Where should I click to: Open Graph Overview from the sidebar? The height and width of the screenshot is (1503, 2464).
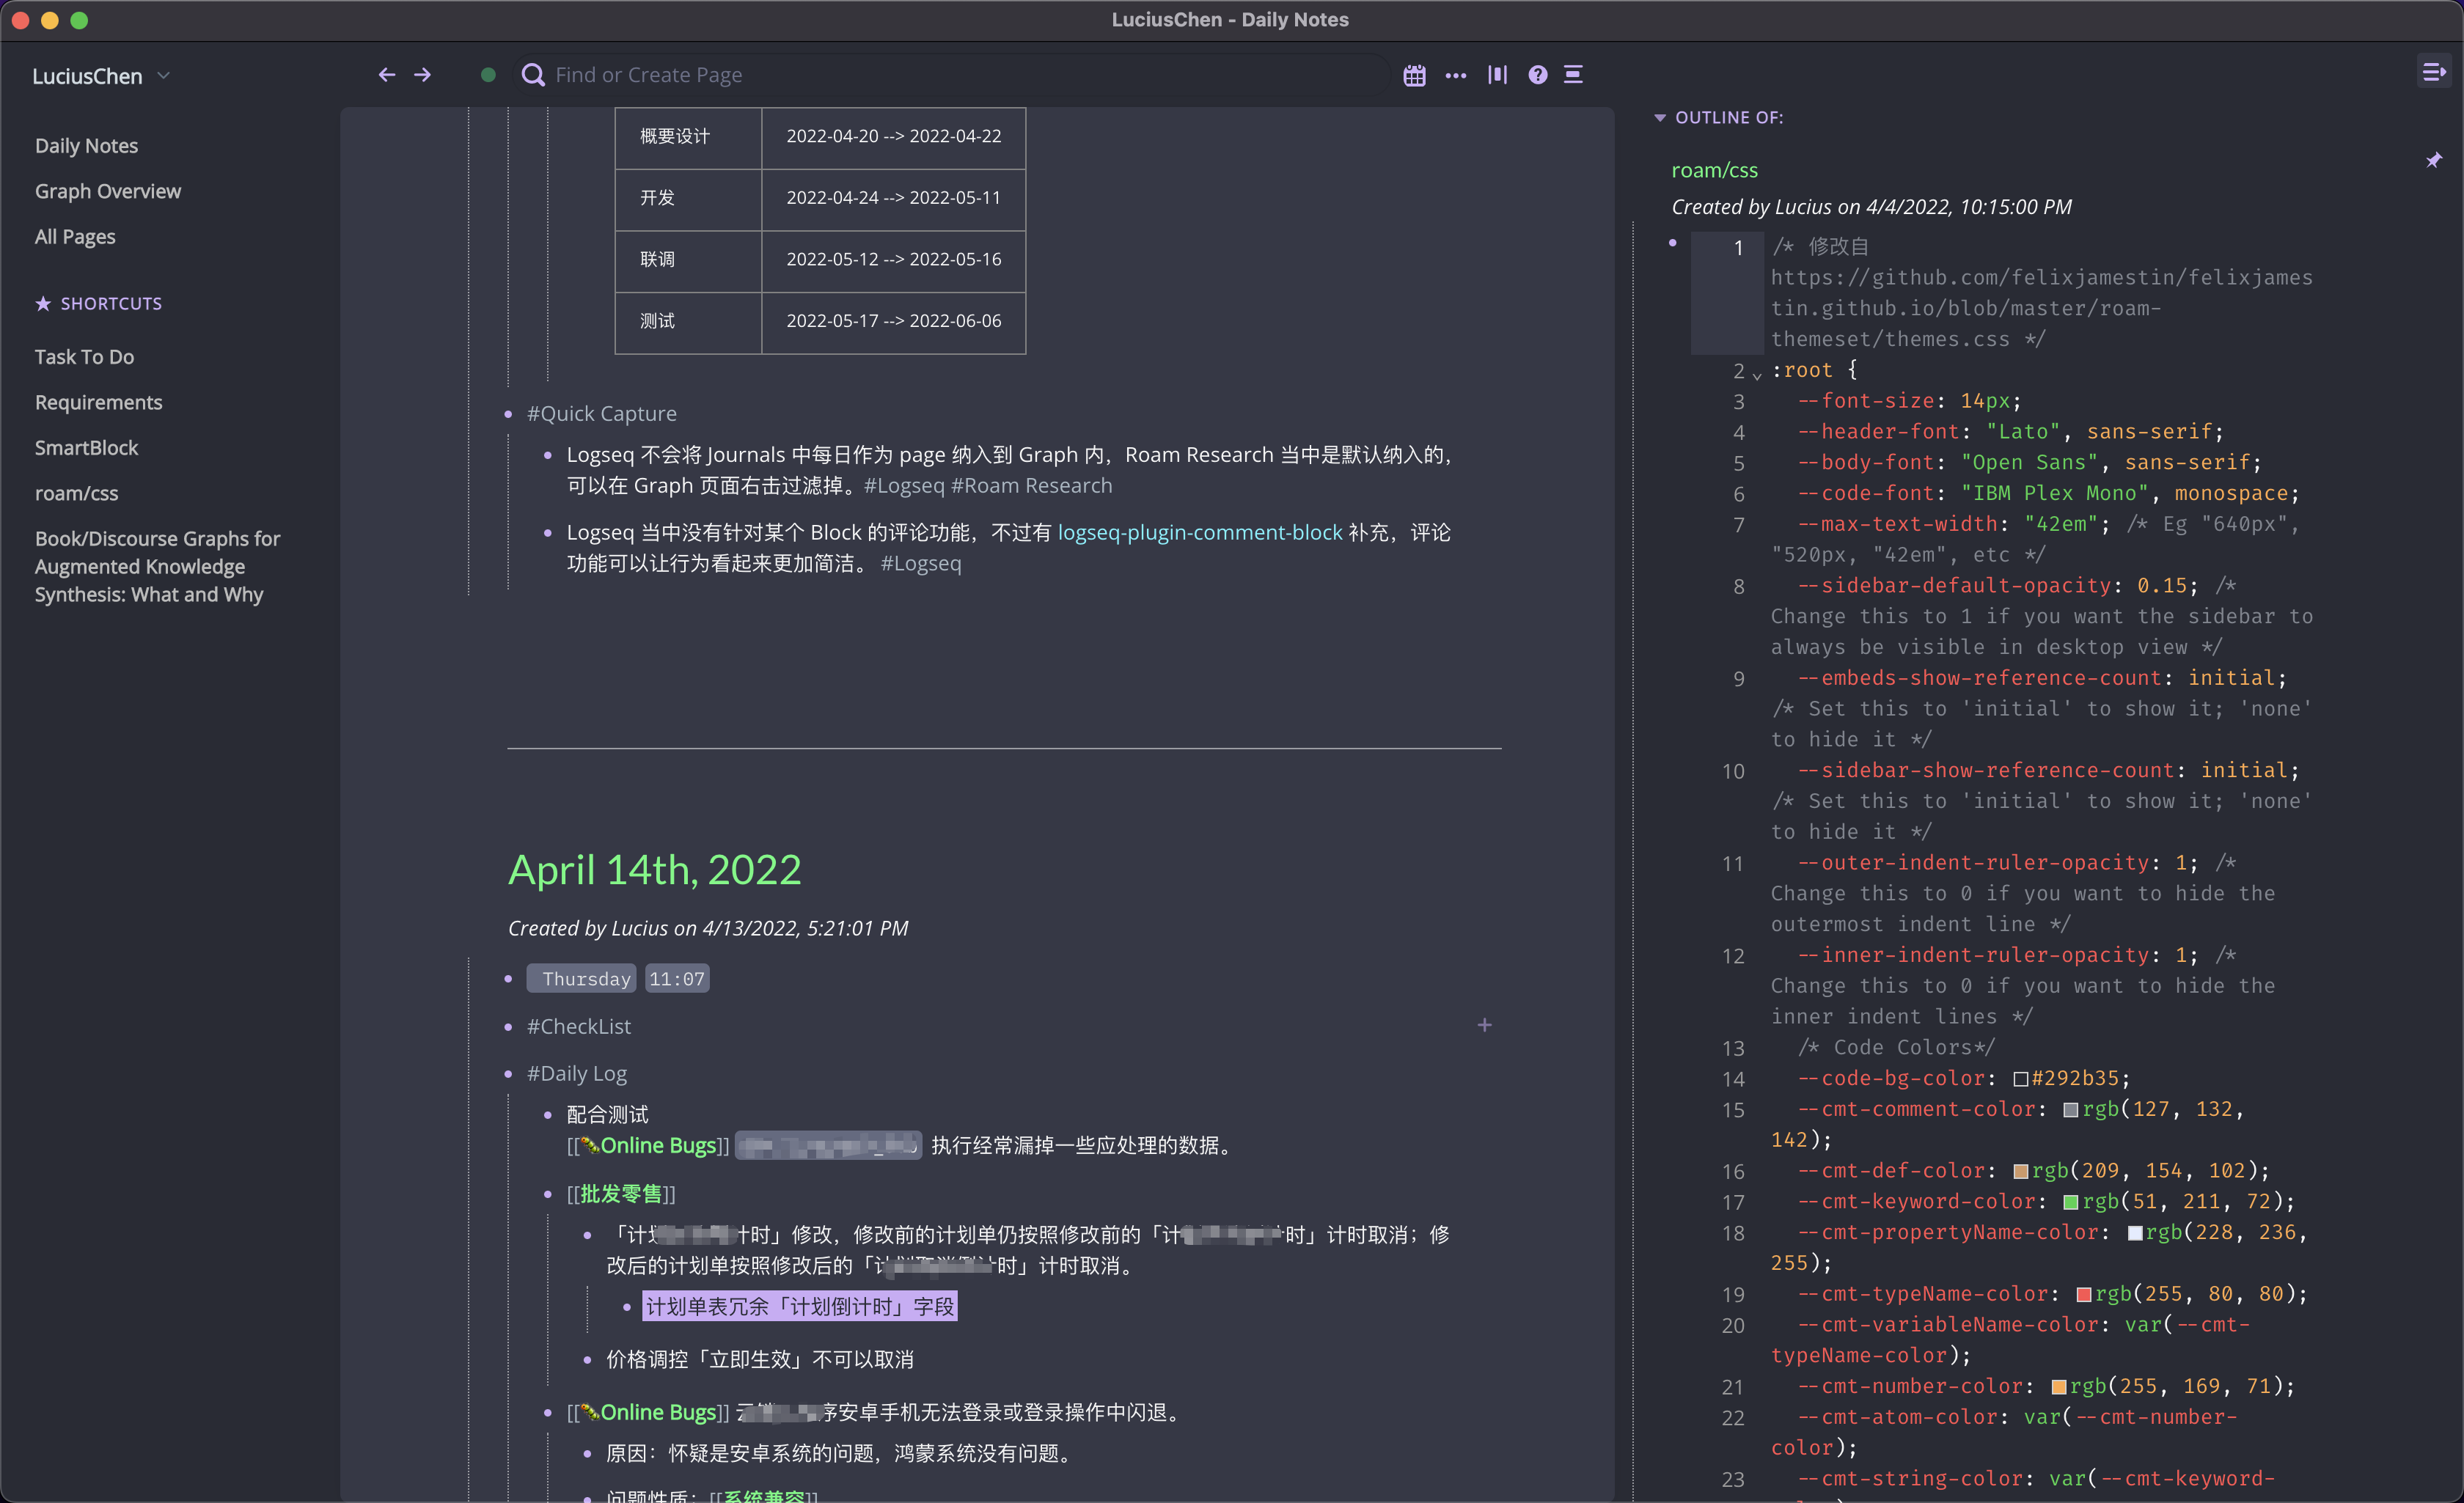108,191
